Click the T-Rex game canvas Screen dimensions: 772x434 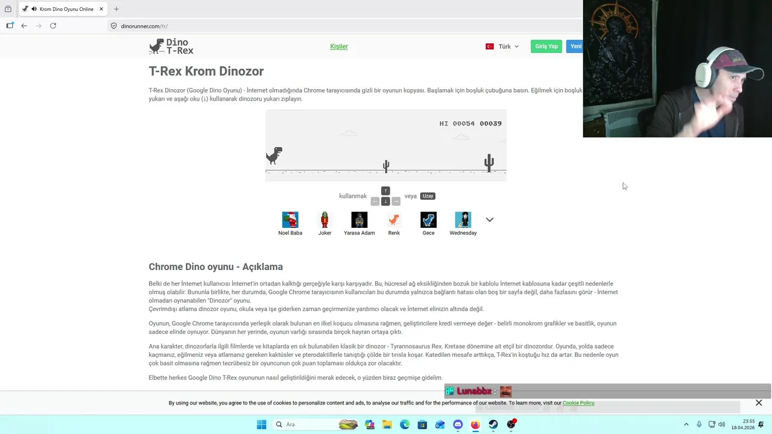386,145
